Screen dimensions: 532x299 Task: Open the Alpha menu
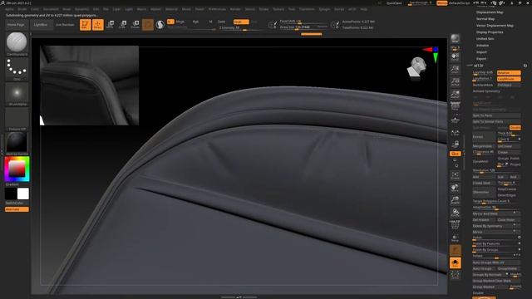coord(9,9)
